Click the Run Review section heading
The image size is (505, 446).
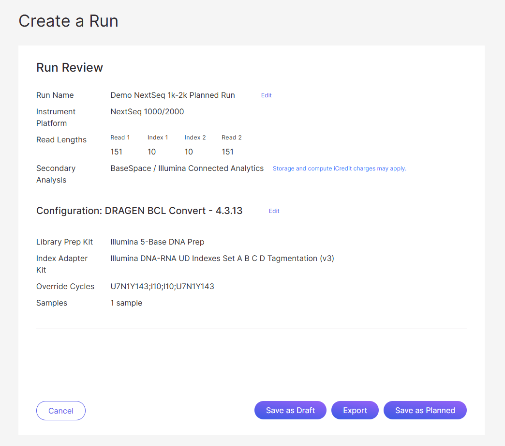[70, 67]
